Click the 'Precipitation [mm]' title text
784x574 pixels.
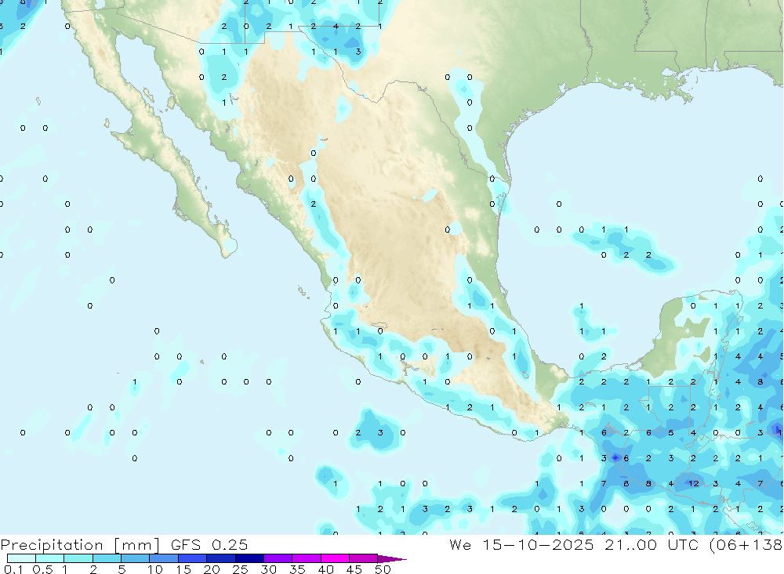point(80,545)
